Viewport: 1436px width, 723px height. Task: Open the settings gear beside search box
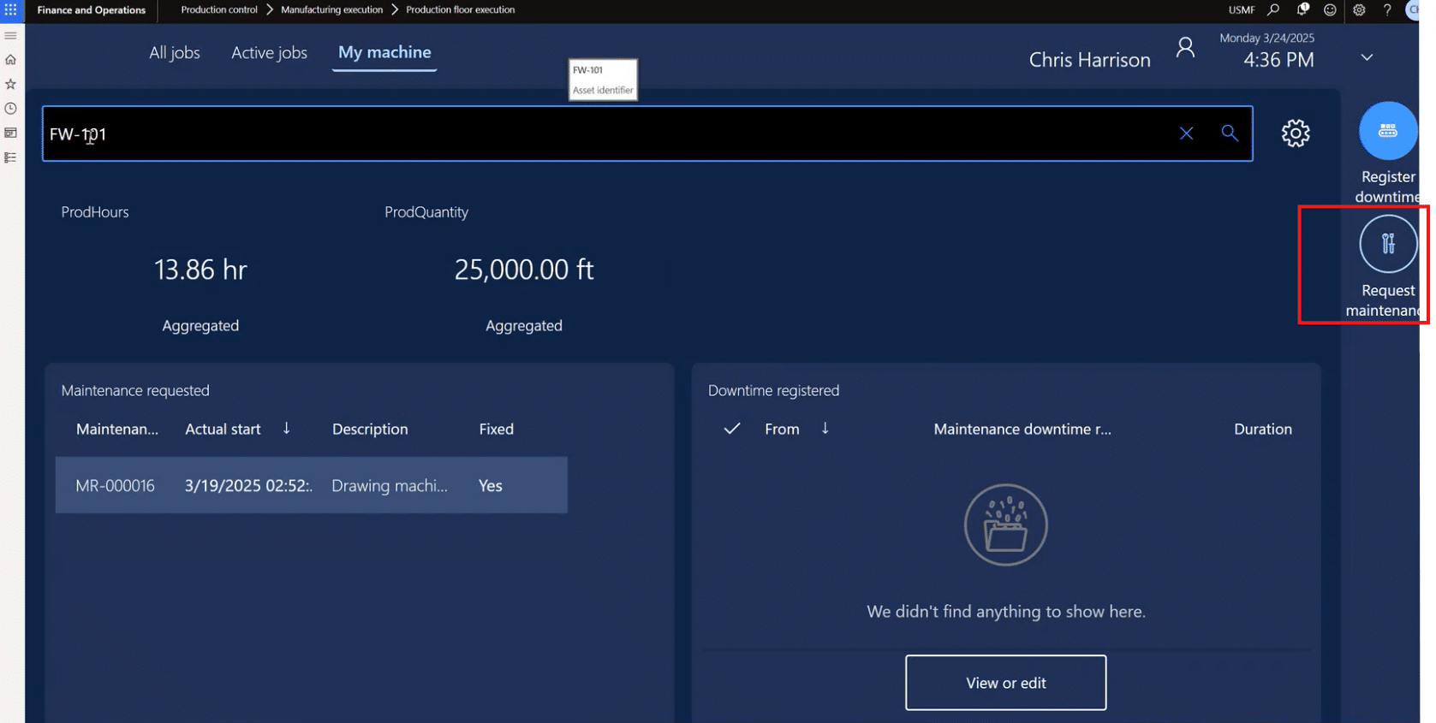(1295, 133)
